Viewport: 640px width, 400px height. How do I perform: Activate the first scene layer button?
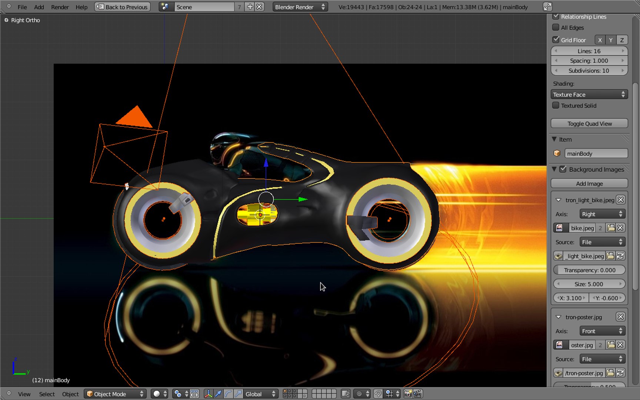(x=285, y=391)
